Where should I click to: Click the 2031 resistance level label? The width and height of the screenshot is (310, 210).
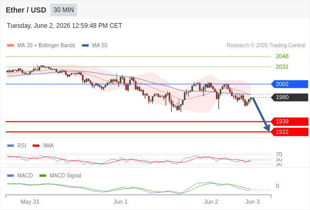tap(282, 67)
